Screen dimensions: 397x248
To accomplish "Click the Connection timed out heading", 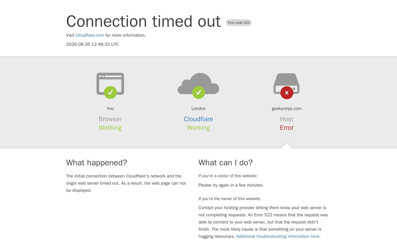I will click(x=143, y=21).
